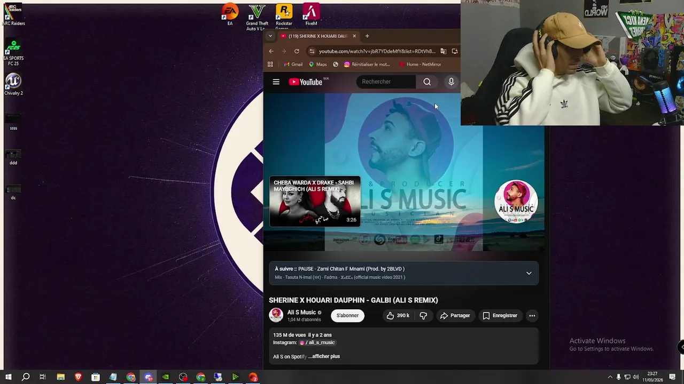684x384 pixels.
Task: Open File Explorer from taskbar
Action: click(x=60, y=377)
